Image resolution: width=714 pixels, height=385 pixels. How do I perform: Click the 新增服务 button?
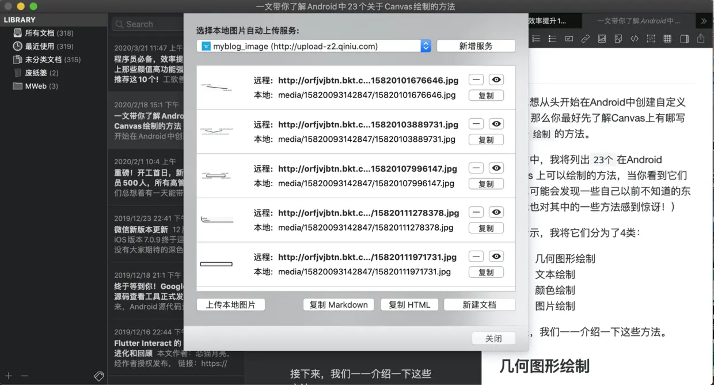tap(476, 46)
